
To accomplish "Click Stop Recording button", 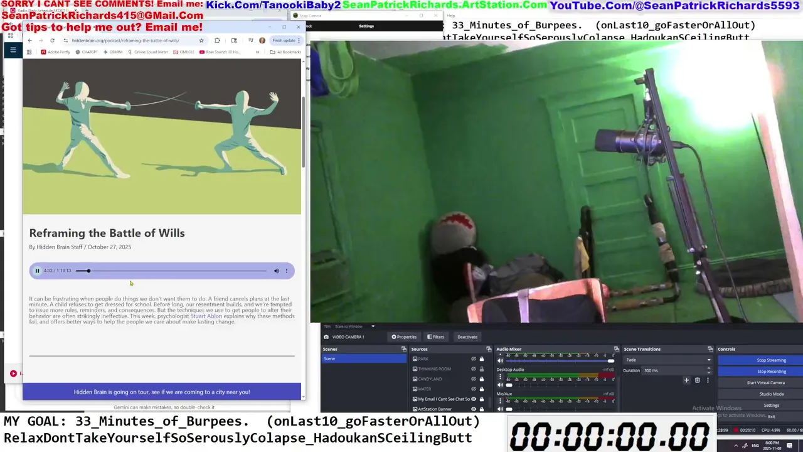I will pyautogui.click(x=771, y=372).
